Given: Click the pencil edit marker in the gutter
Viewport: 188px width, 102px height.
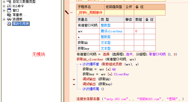Looking at the screenshot, I should [x=67, y=12].
